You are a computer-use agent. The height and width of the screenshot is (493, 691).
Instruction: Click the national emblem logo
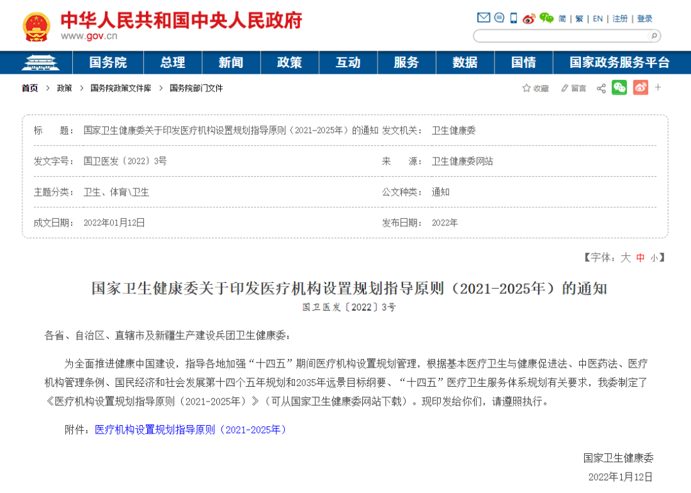[36, 28]
